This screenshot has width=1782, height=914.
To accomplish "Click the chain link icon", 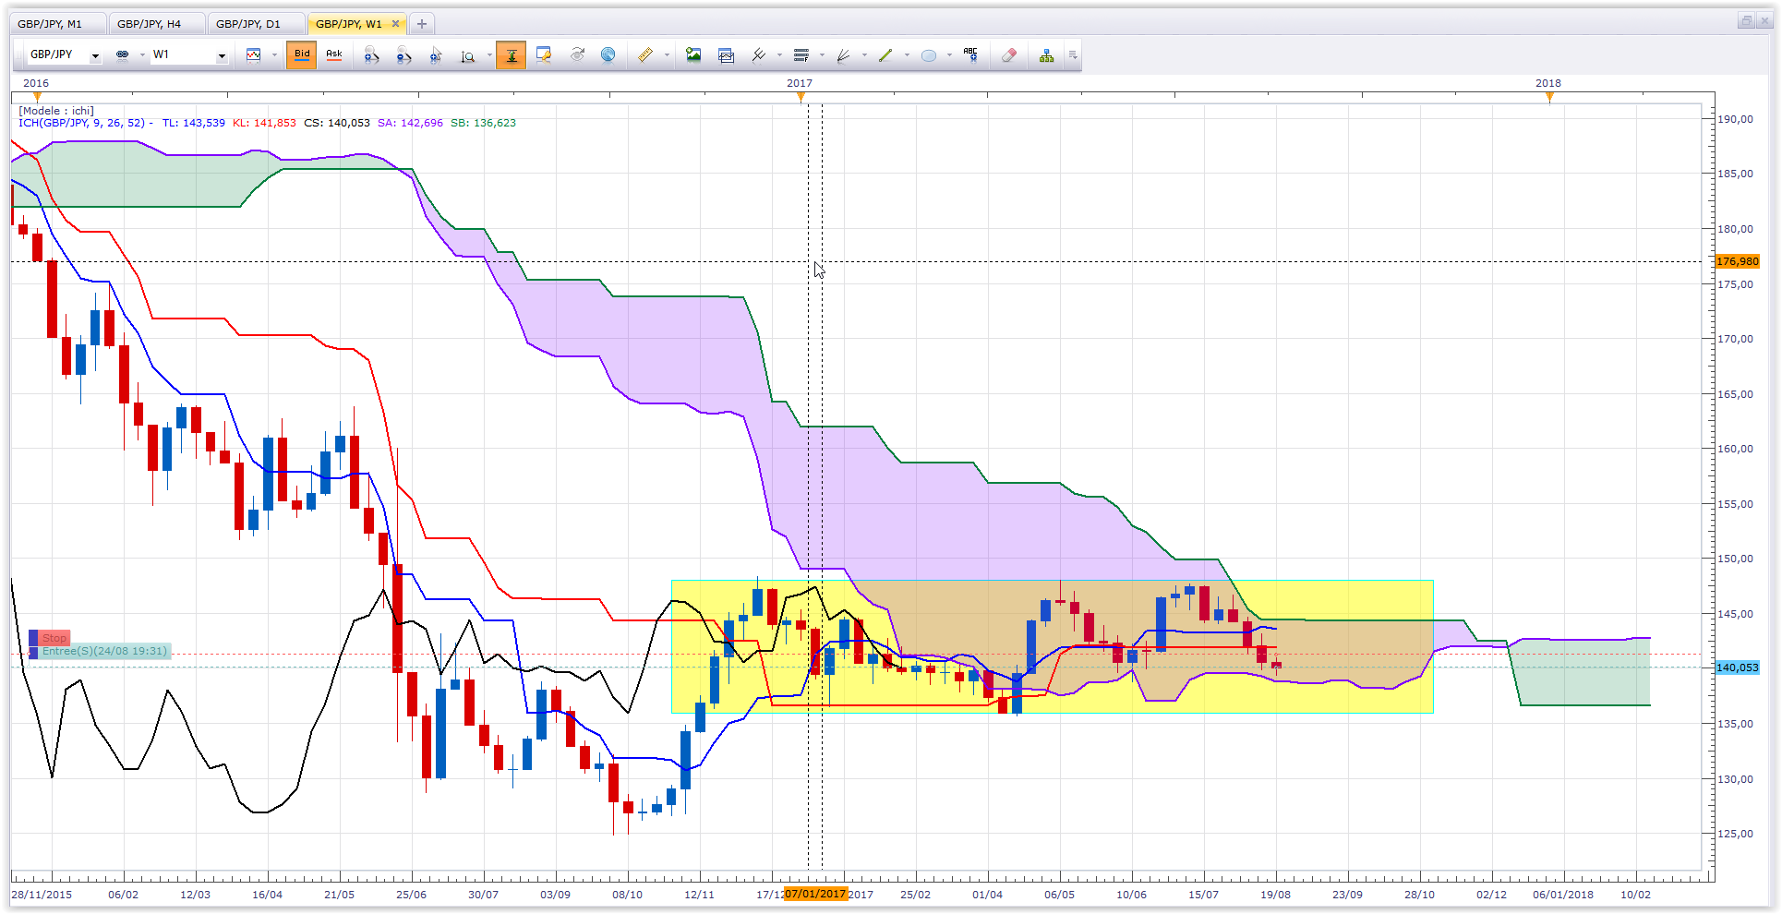I will point(122,55).
